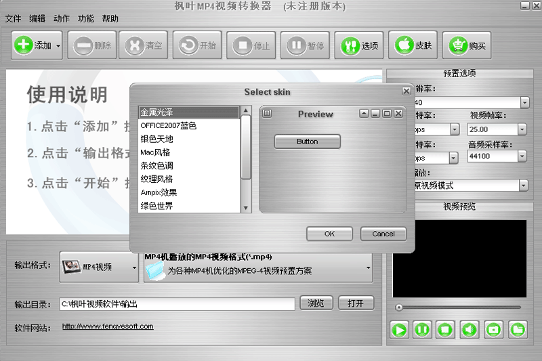Select the 纹理风格 skin
The image size is (542, 361).
(x=189, y=179)
